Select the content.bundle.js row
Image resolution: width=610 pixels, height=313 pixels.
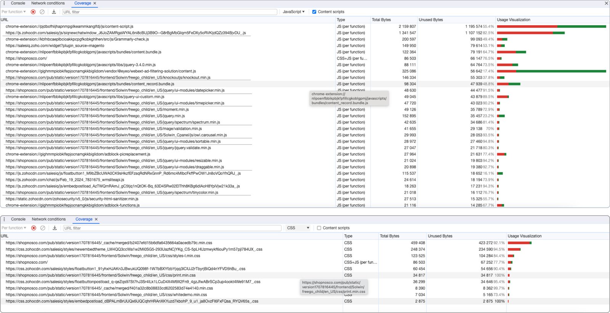point(305,52)
